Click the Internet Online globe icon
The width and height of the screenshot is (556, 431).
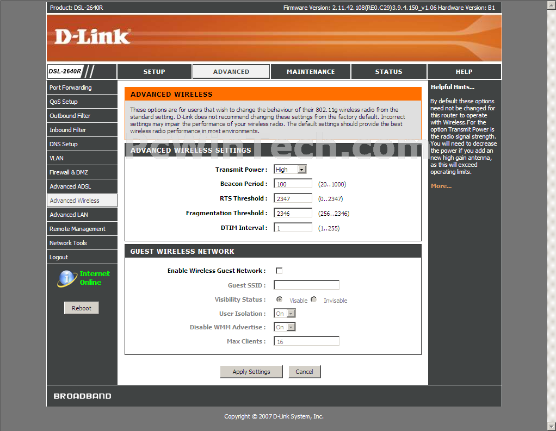tap(67, 278)
